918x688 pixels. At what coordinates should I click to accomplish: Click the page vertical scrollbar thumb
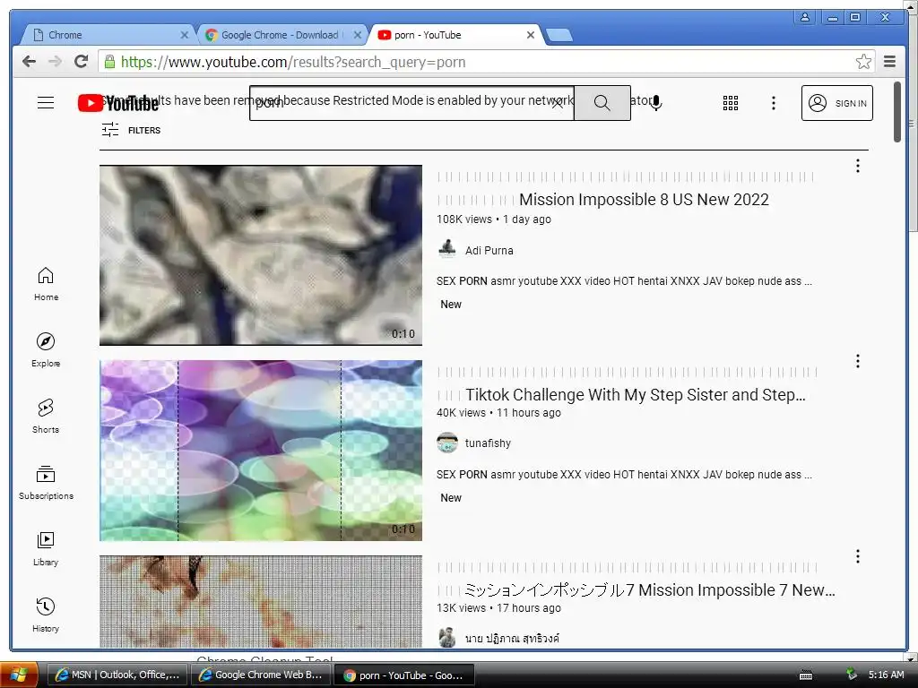[896, 112]
